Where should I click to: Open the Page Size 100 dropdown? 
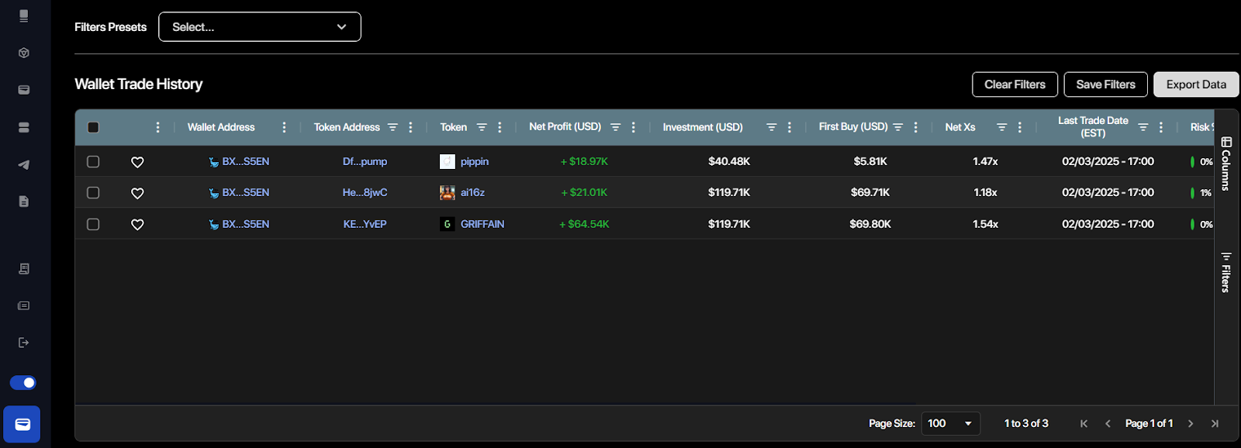pos(951,423)
